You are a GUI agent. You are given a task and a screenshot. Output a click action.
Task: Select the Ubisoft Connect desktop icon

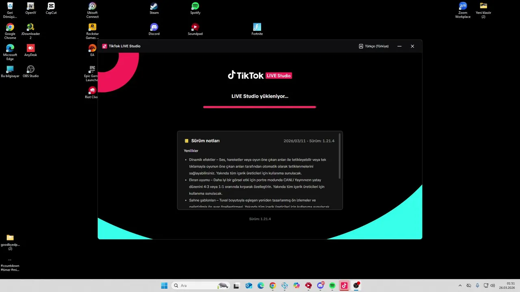click(92, 11)
